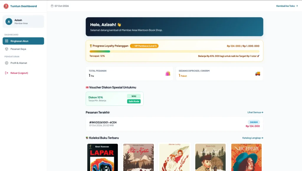
Task: Click the rocket icon after Target Rp 1 Juta
Action: tap(258, 56)
